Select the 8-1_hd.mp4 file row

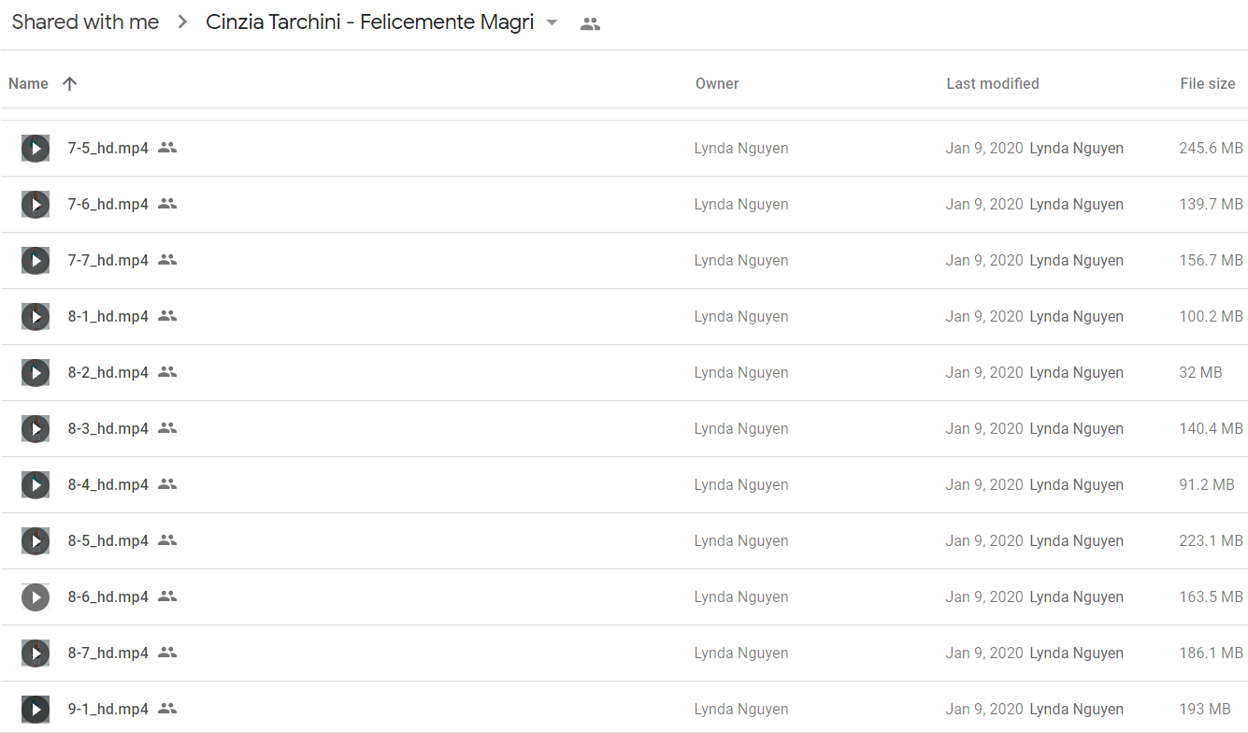[624, 316]
